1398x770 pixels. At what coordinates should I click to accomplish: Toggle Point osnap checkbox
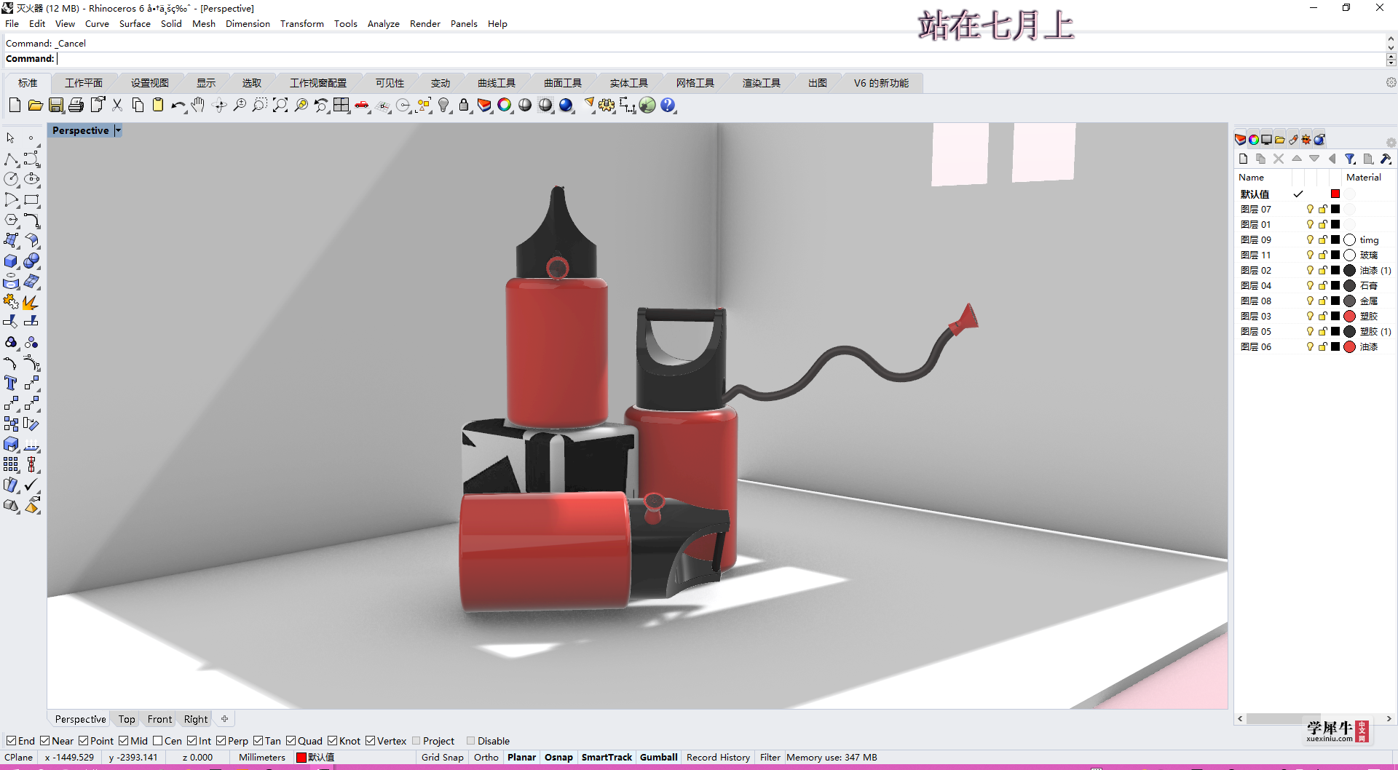84,741
